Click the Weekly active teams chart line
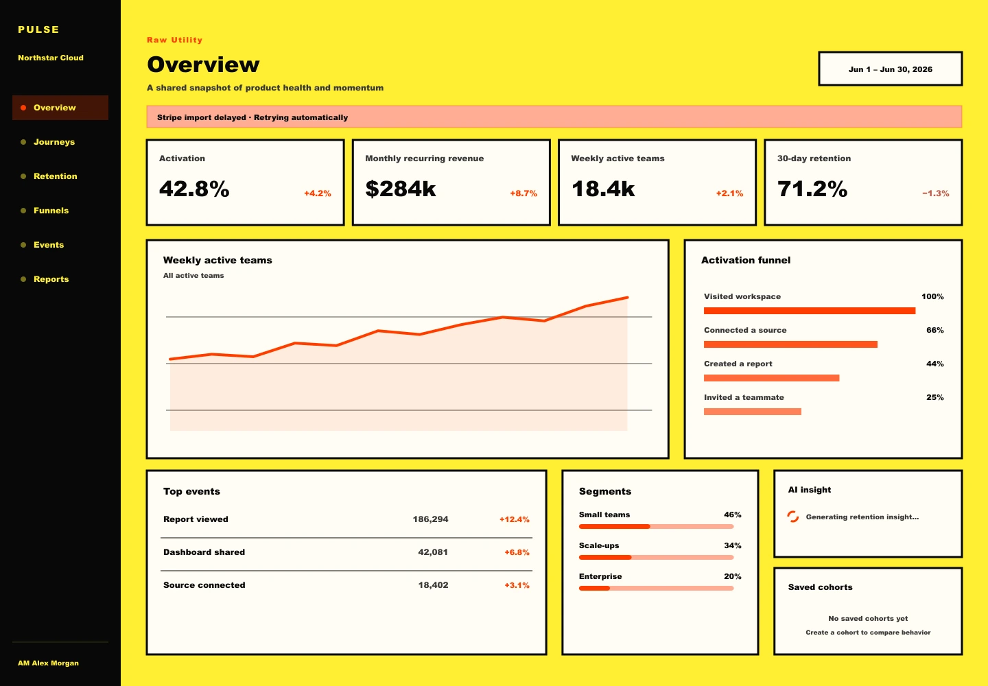988x686 pixels. (399, 332)
